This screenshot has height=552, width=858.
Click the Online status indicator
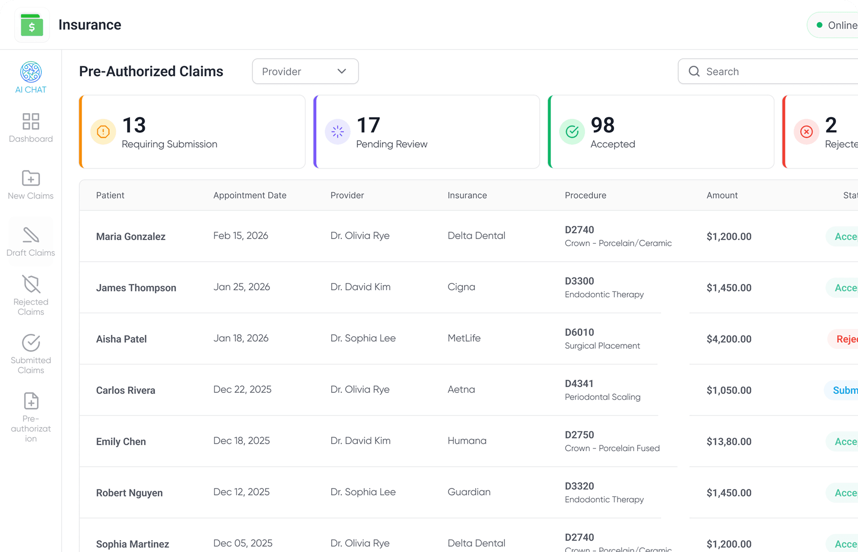point(836,25)
